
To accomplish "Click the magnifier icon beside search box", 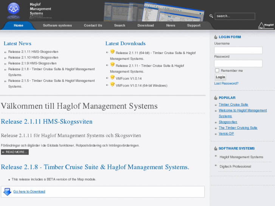I will (x=211, y=16).
